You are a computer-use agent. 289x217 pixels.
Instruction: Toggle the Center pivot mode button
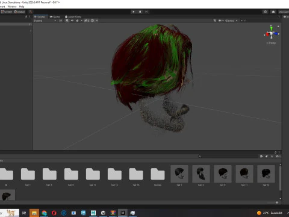(x=7, y=11)
